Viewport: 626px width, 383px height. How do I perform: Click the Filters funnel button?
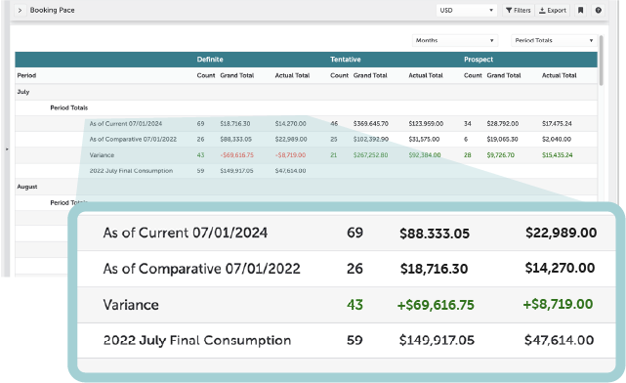click(x=519, y=11)
